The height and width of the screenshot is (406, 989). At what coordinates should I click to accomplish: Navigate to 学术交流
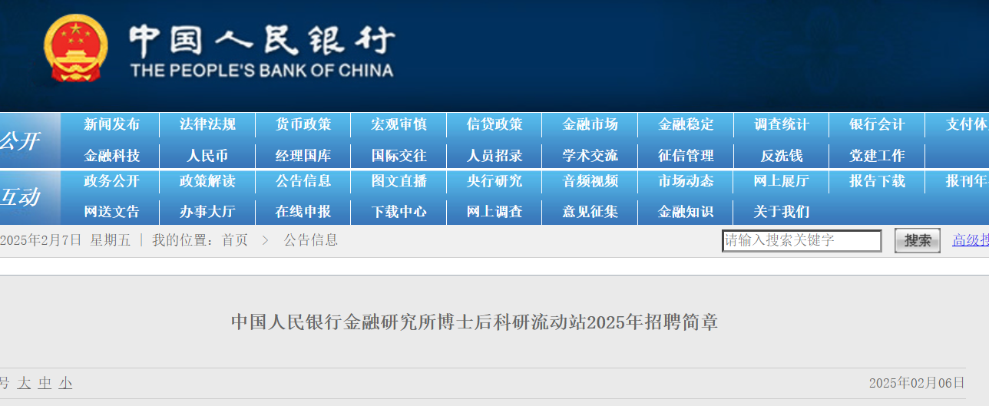590,156
